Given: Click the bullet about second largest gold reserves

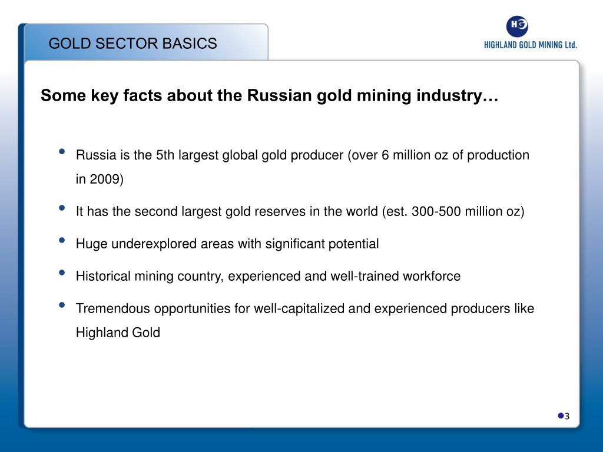Looking at the screenshot, I should click(300, 211).
